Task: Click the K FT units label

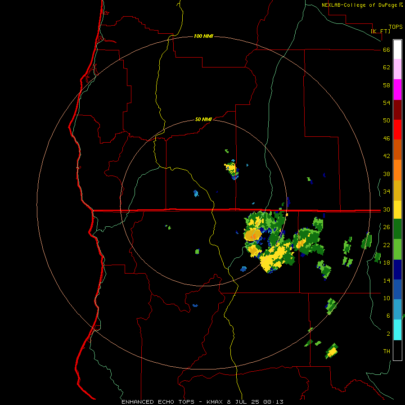Action: point(380,31)
